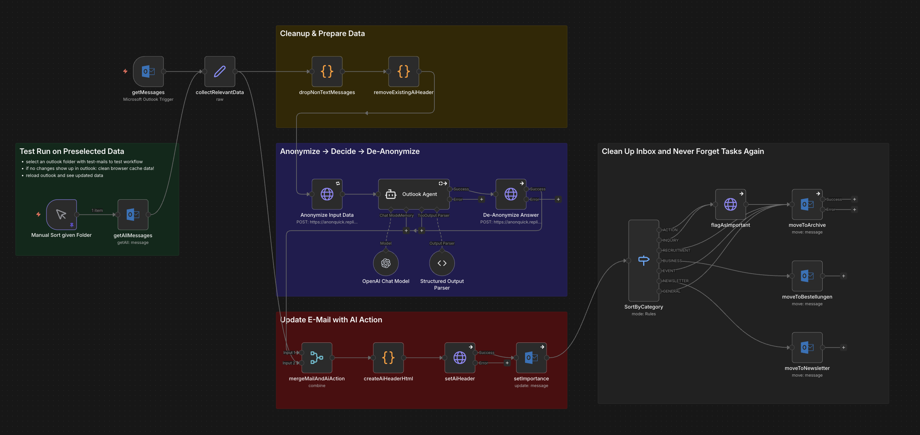Image resolution: width=920 pixels, height=435 pixels.
Task: Select the Manual Sort given Folder trigger
Action: point(62,215)
